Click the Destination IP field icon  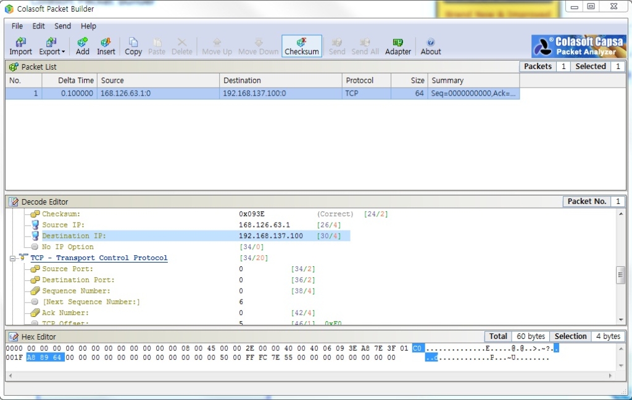(35, 236)
